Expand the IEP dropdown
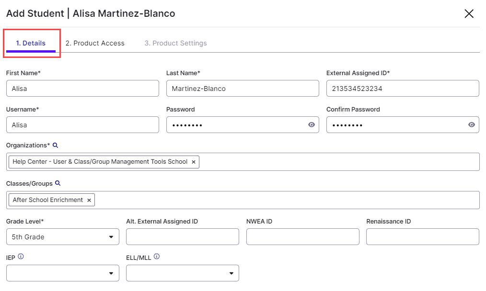The image size is (486, 291). (62, 273)
